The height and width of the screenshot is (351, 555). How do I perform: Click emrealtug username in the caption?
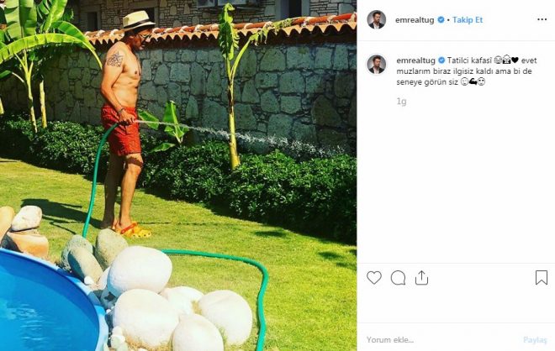tap(412, 60)
